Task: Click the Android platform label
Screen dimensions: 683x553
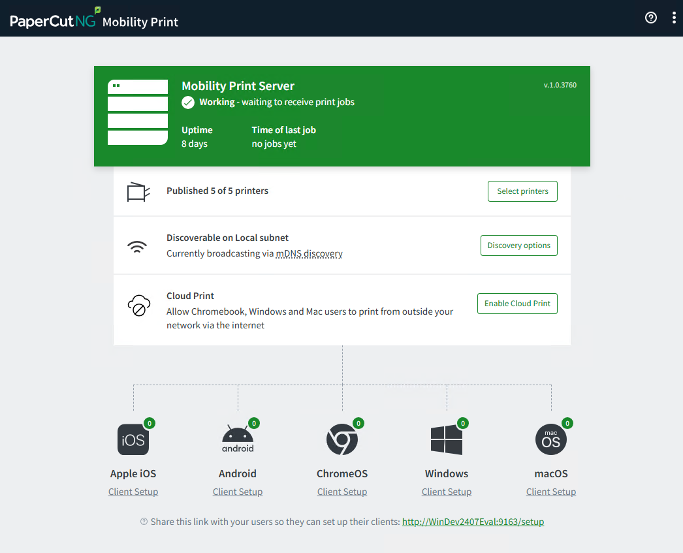Action: coord(238,473)
